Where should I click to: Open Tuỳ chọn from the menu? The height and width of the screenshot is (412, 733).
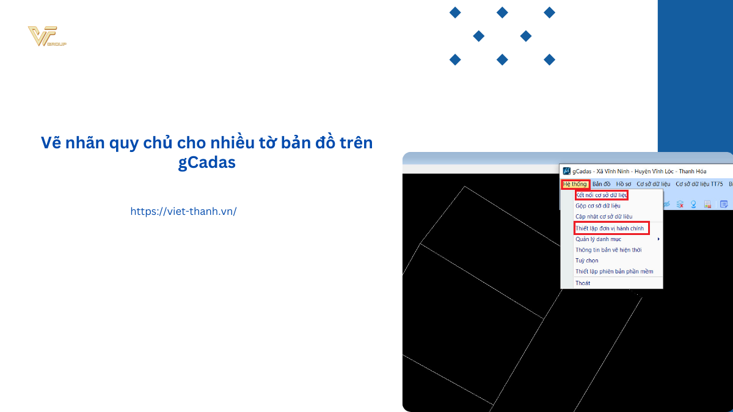click(586, 261)
